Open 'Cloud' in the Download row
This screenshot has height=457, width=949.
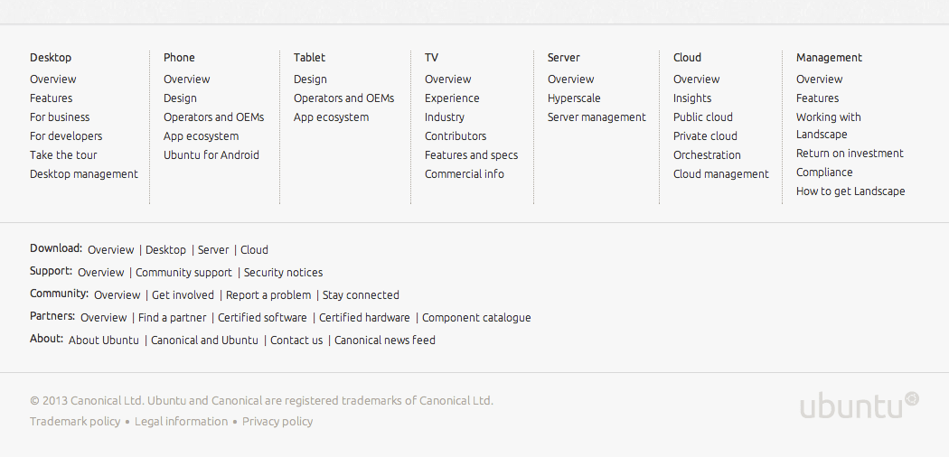(x=254, y=250)
